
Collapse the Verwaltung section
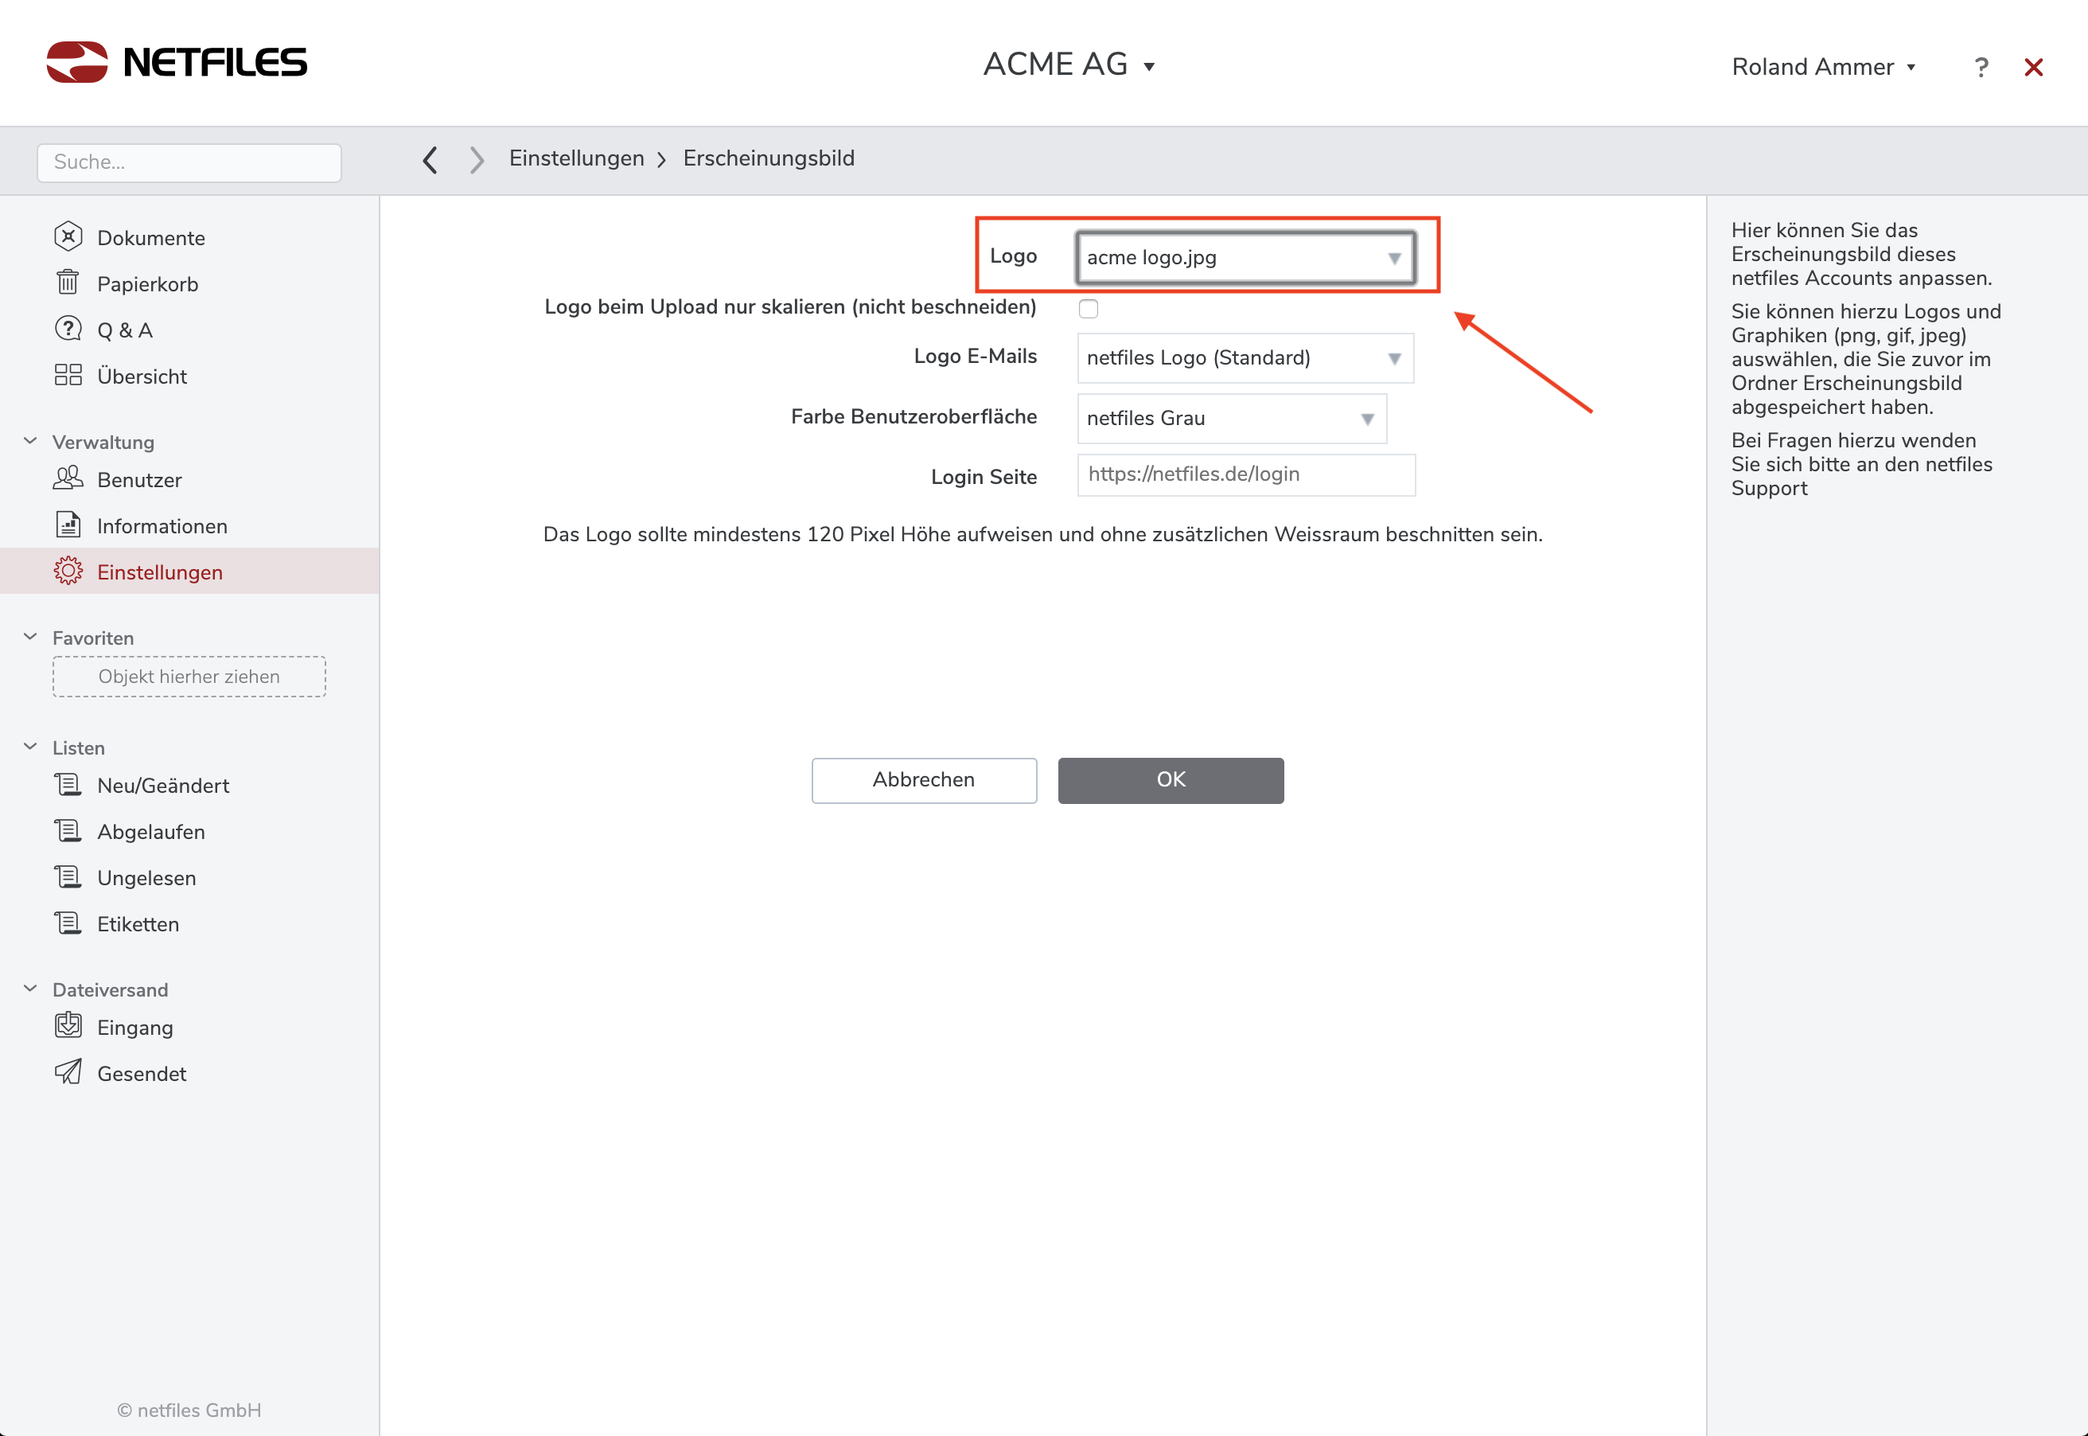[x=30, y=441]
